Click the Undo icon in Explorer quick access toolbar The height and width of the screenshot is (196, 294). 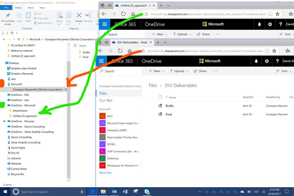(12, 33)
